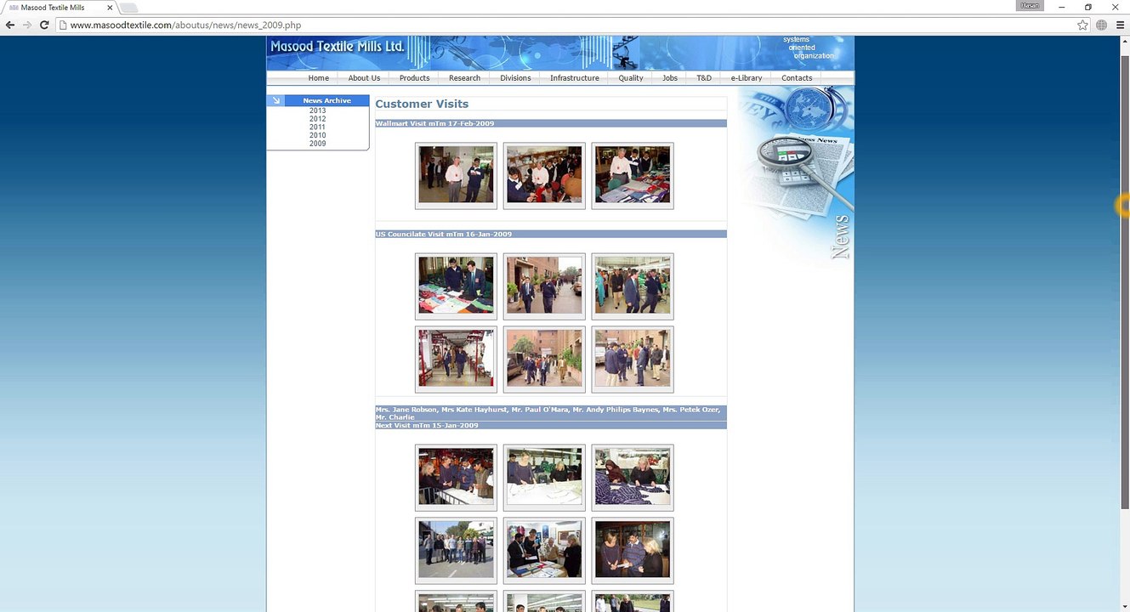This screenshot has width=1130, height=612.
Task: Click the News Archive panel header
Action: point(327,100)
